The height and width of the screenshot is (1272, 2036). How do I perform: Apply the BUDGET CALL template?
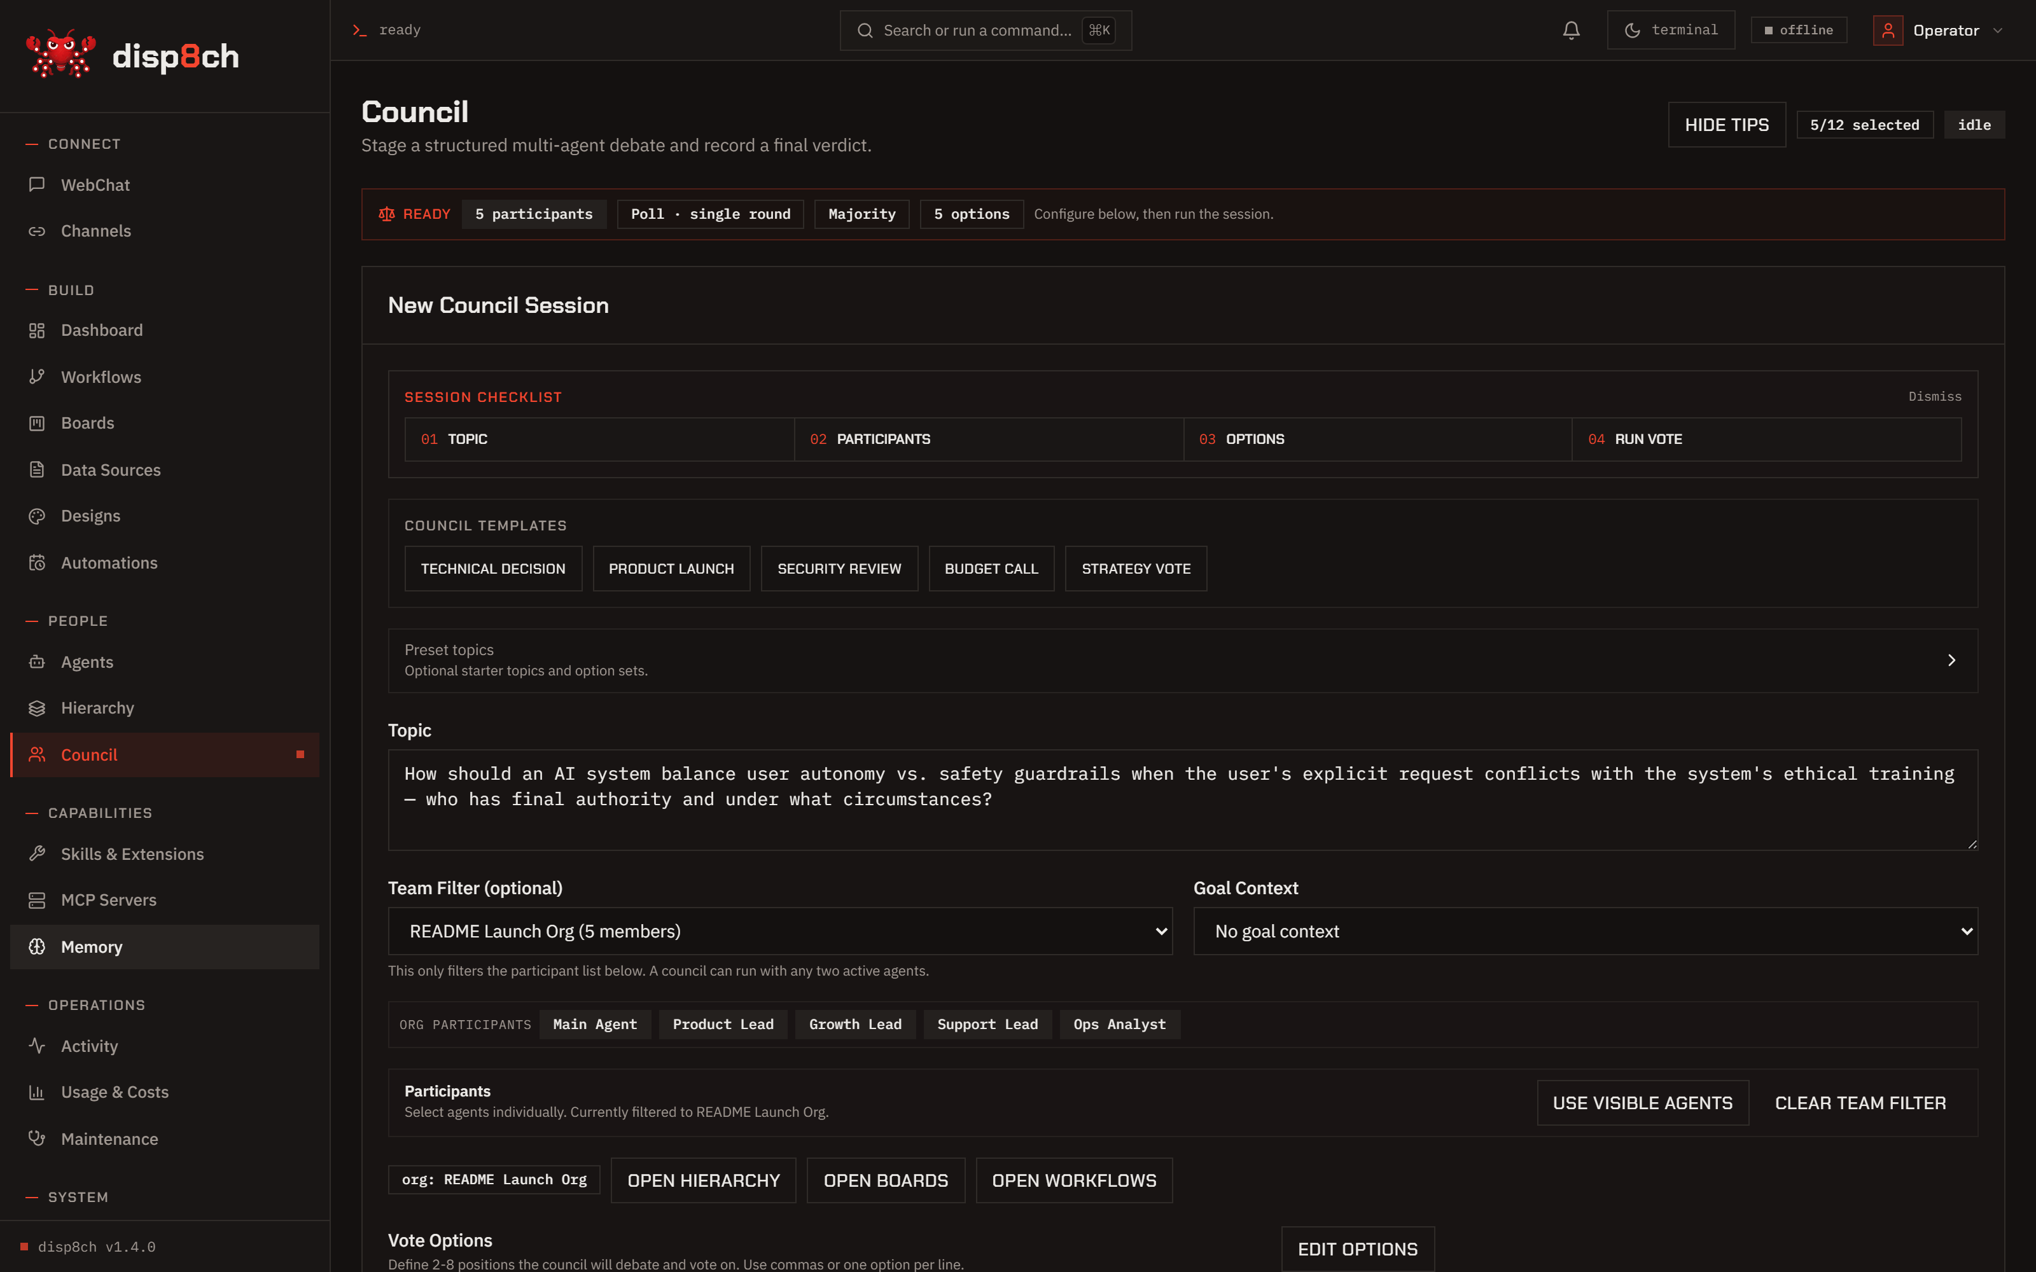[991, 569]
